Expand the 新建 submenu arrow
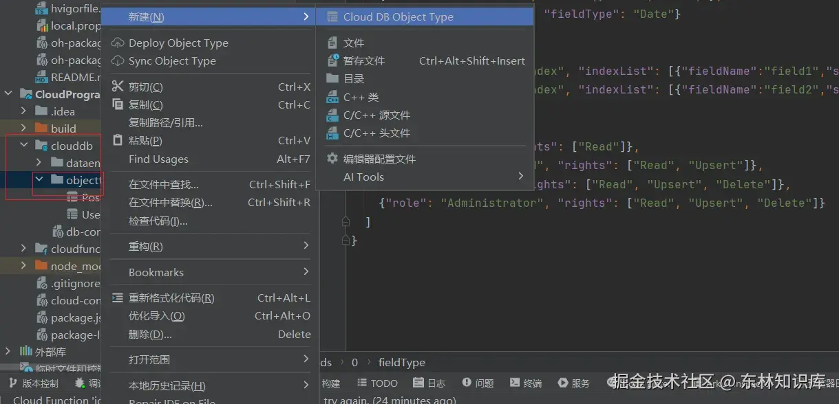This screenshot has width=839, height=404. (x=306, y=16)
